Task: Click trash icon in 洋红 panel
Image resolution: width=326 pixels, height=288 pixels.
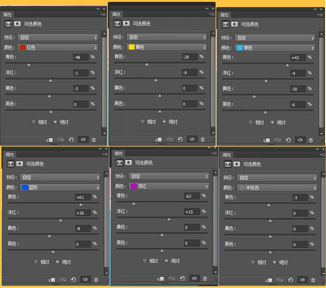Action: pos(205,278)
